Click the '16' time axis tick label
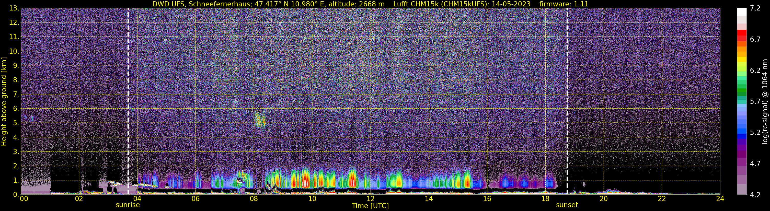Viewport: 770px width, 211px height. coord(487,199)
